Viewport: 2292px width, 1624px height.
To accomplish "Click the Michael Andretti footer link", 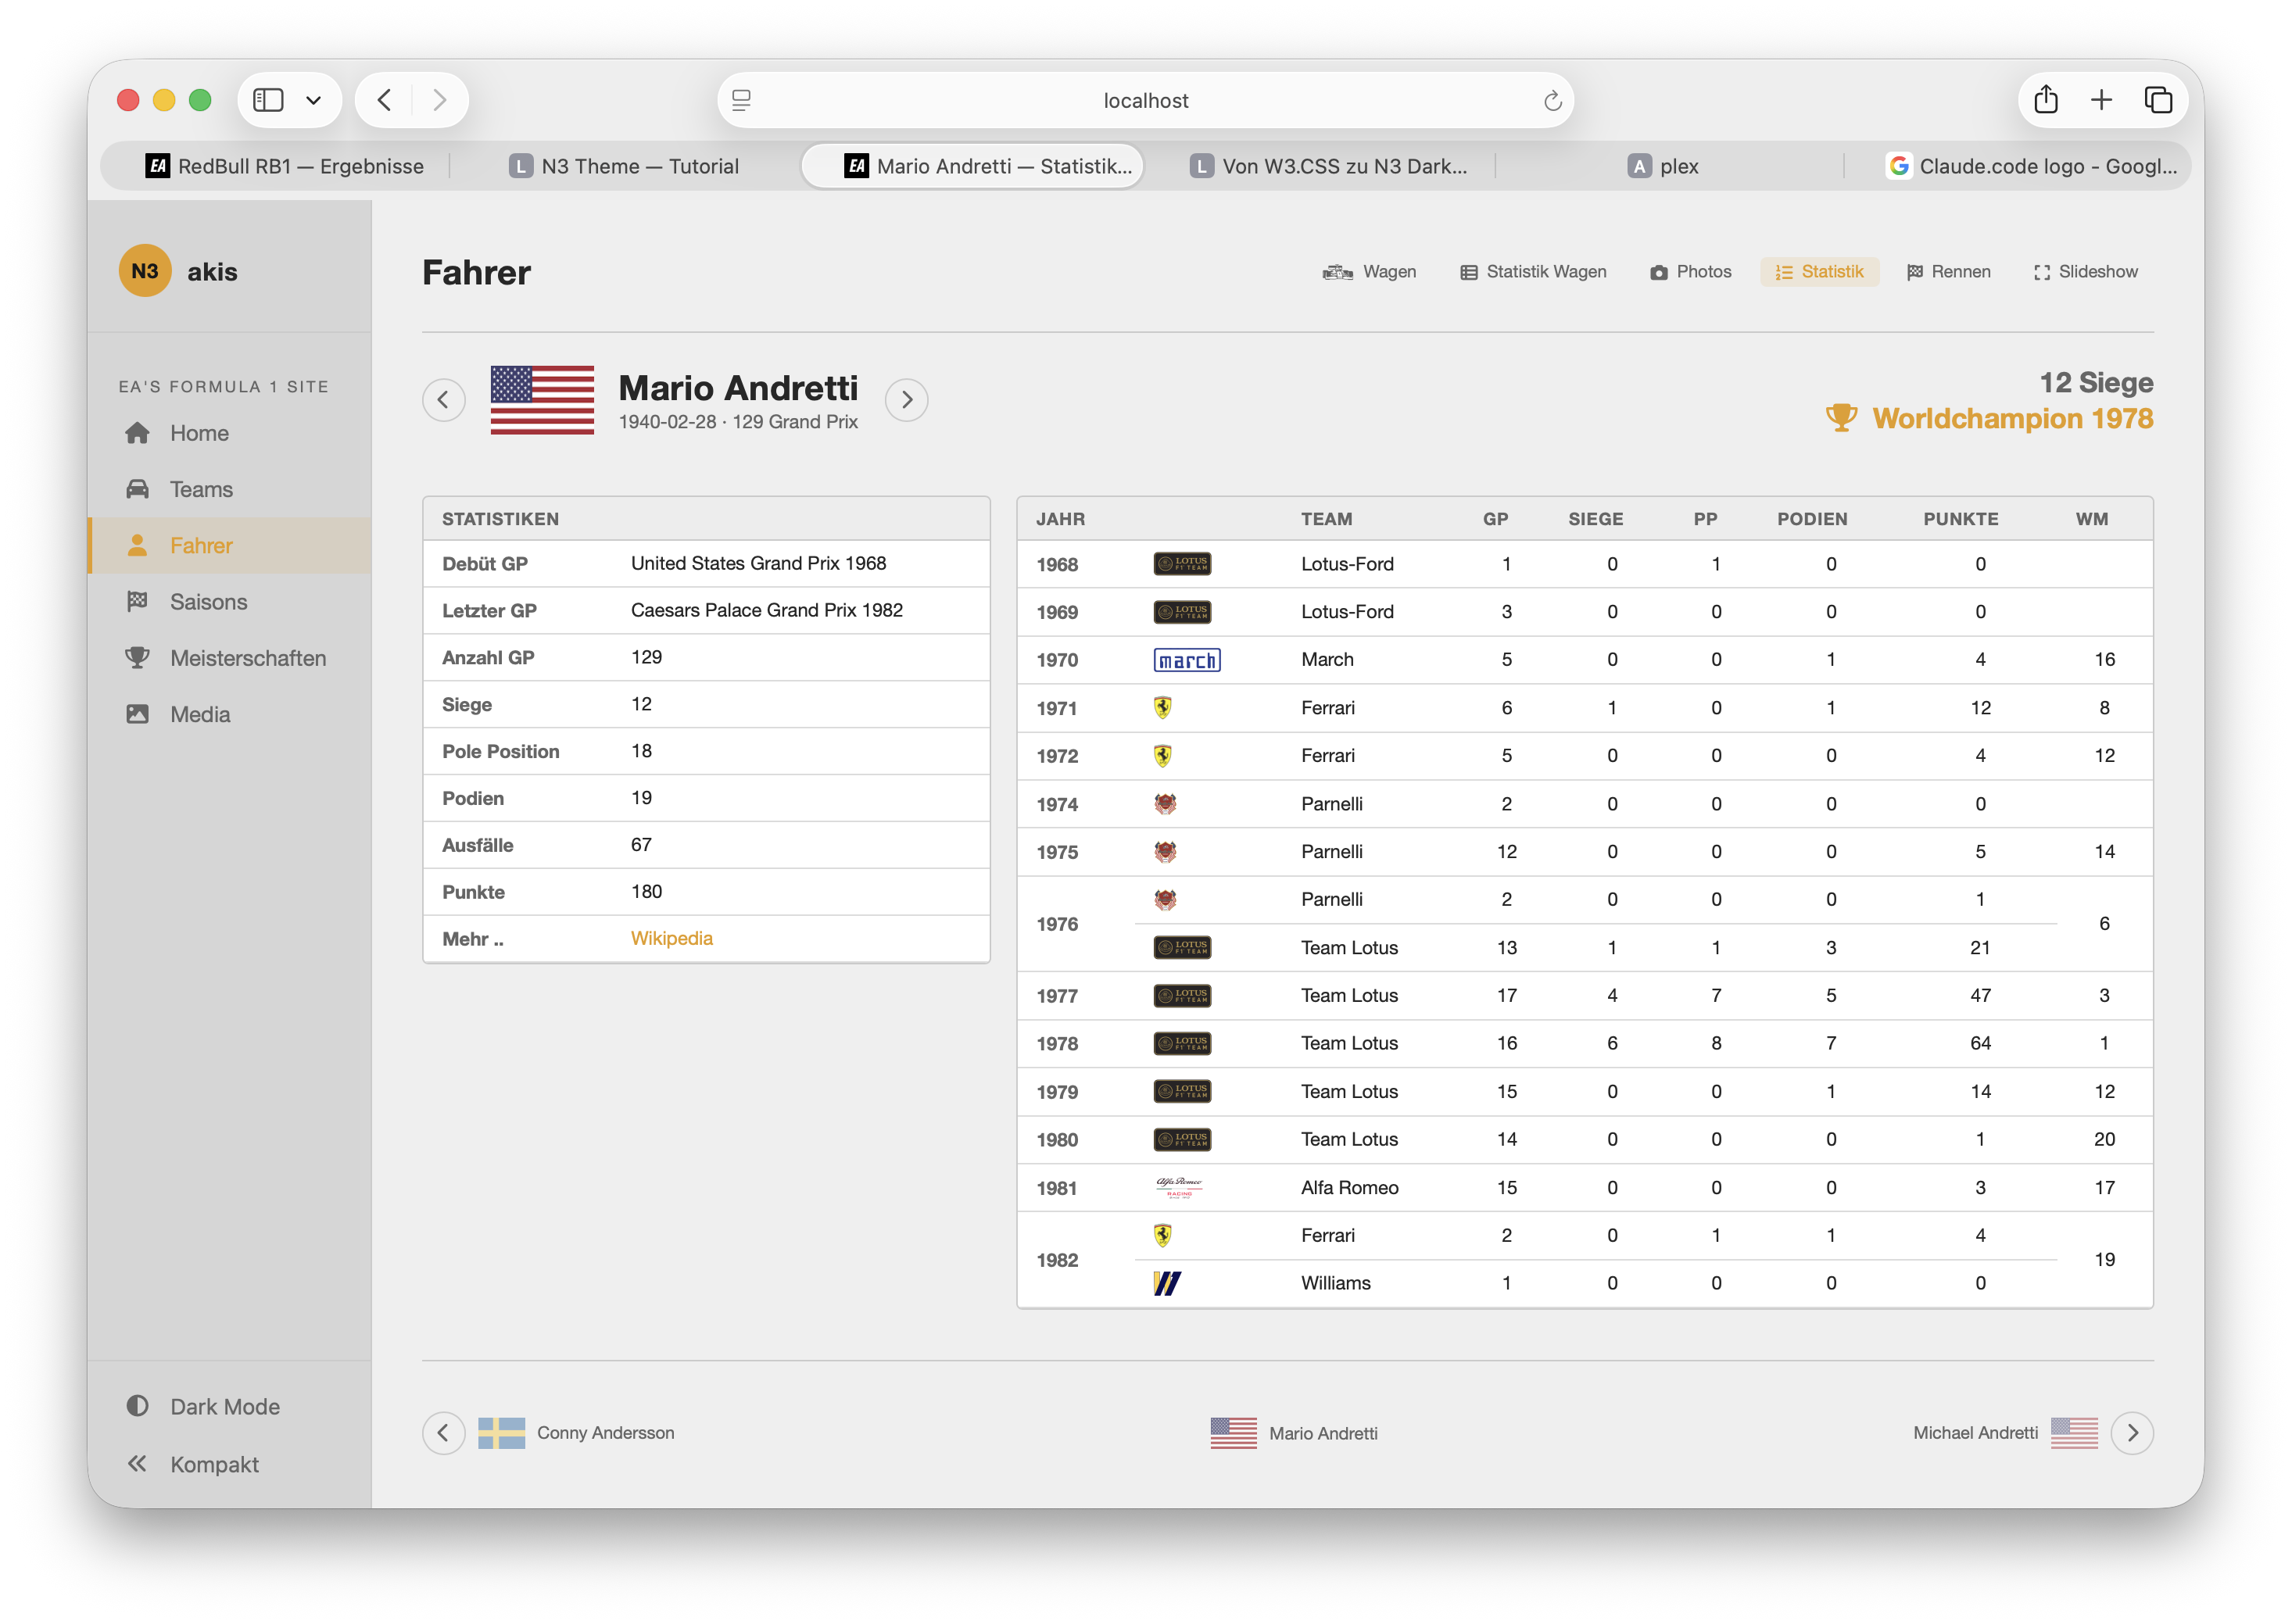I will pyautogui.click(x=1975, y=1433).
